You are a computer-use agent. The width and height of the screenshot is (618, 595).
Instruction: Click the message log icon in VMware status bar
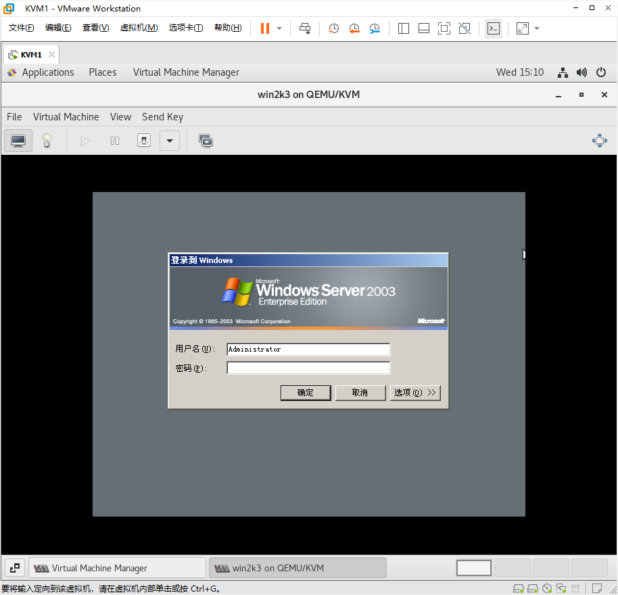(x=597, y=588)
